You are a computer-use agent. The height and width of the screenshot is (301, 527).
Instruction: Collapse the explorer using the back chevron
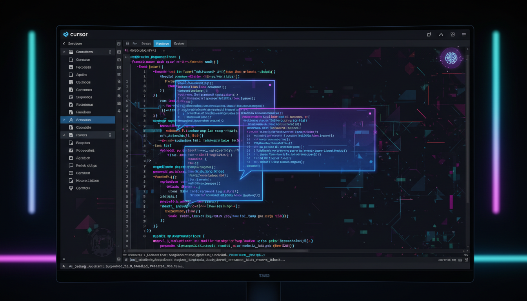click(64, 44)
